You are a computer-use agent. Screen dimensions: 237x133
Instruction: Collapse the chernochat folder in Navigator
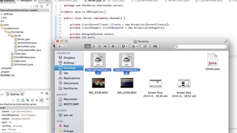tap(6, 32)
